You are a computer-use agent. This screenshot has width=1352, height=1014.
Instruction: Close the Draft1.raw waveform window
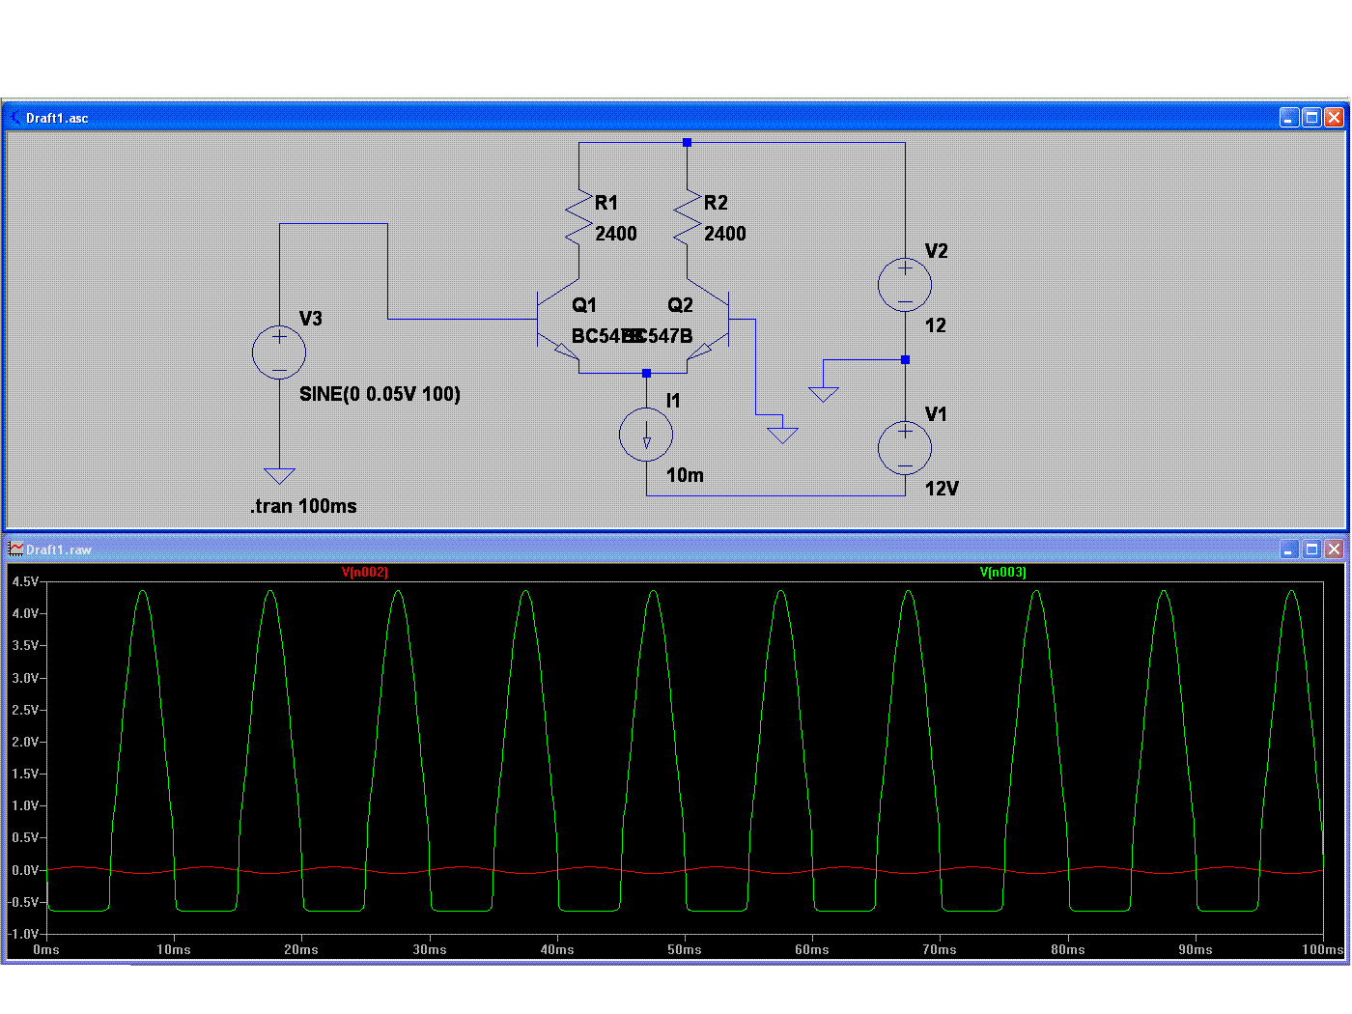tap(1334, 549)
